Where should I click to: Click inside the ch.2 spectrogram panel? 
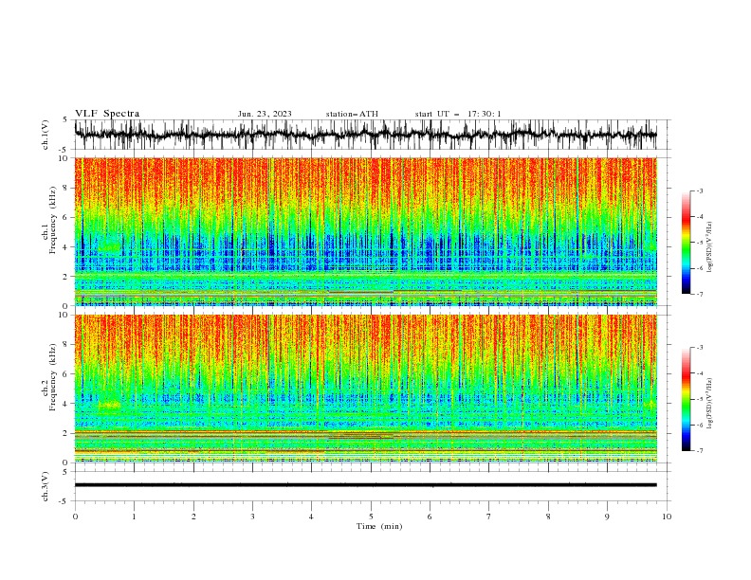365,389
